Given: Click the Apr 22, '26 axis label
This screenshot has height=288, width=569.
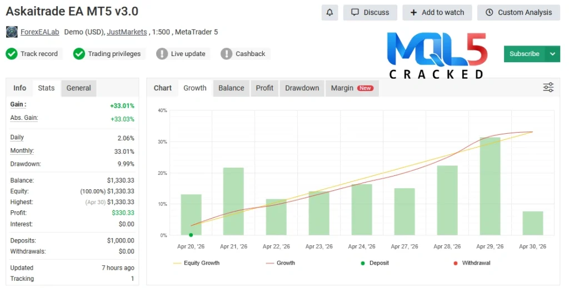Looking at the screenshot, I should 276,246.
